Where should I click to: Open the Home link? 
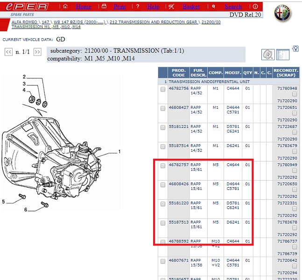(84, 7)
